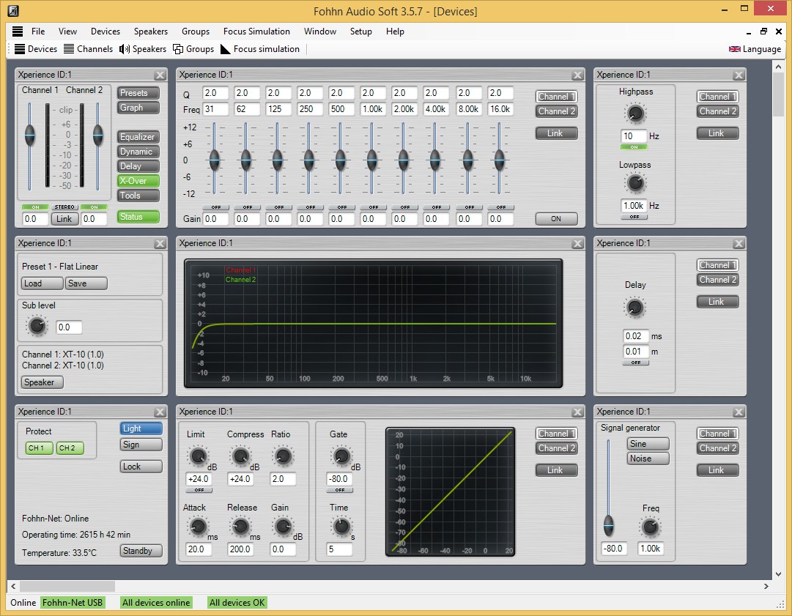This screenshot has height=616, width=792.
Task: Click the delay milliseconds input field
Action: pyautogui.click(x=635, y=336)
